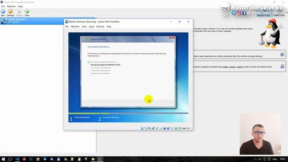The width and height of the screenshot is (288, 162).
Task: Click the checked copying Windows files step text
Action: click(103, 62)
